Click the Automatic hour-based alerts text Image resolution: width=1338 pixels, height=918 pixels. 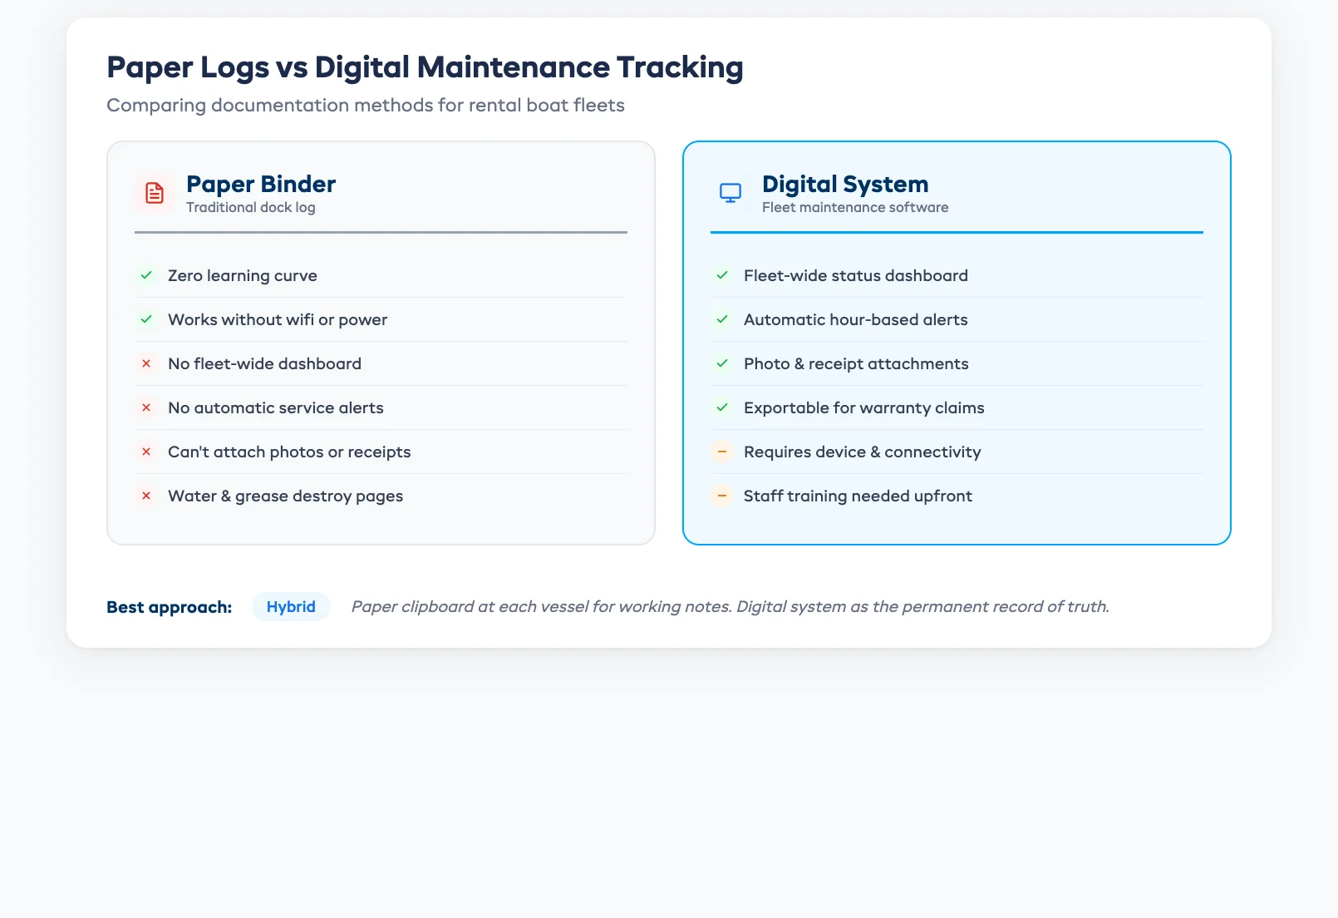(856, 319)
